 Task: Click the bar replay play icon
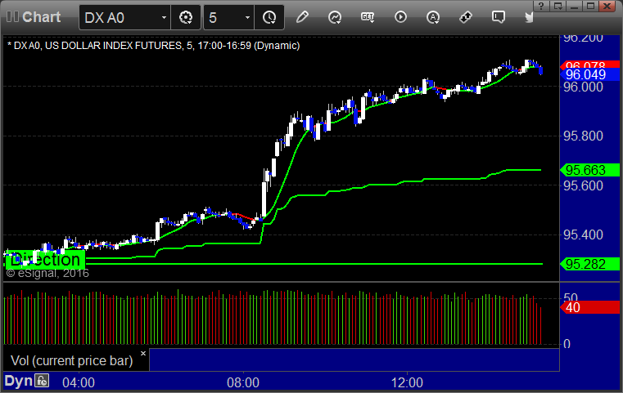point(400,17)
